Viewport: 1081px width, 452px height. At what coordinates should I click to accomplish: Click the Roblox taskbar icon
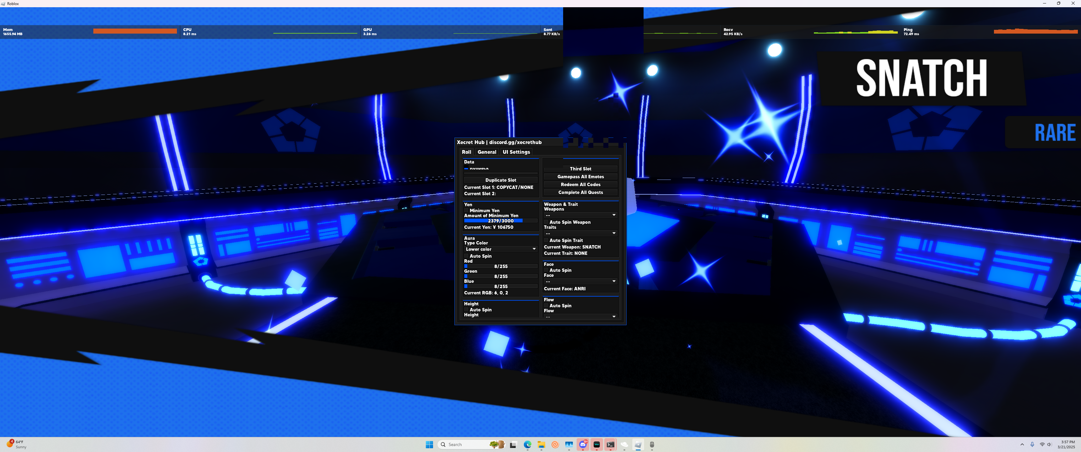[638, 444]
